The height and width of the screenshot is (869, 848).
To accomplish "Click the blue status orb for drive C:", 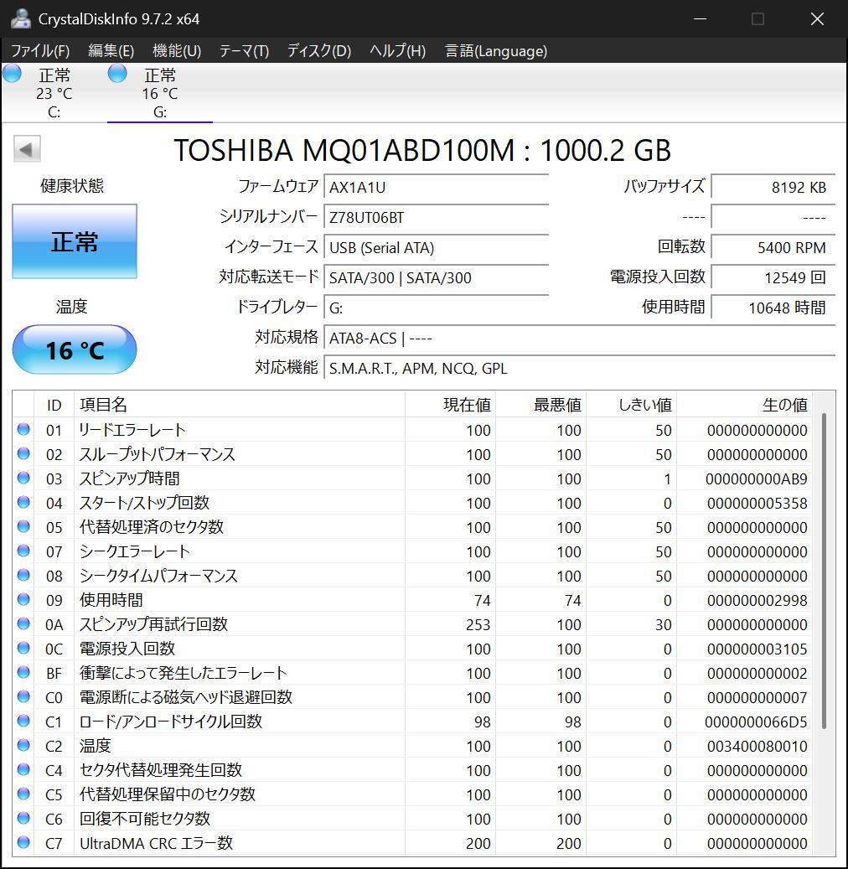I will pos(12,74).
